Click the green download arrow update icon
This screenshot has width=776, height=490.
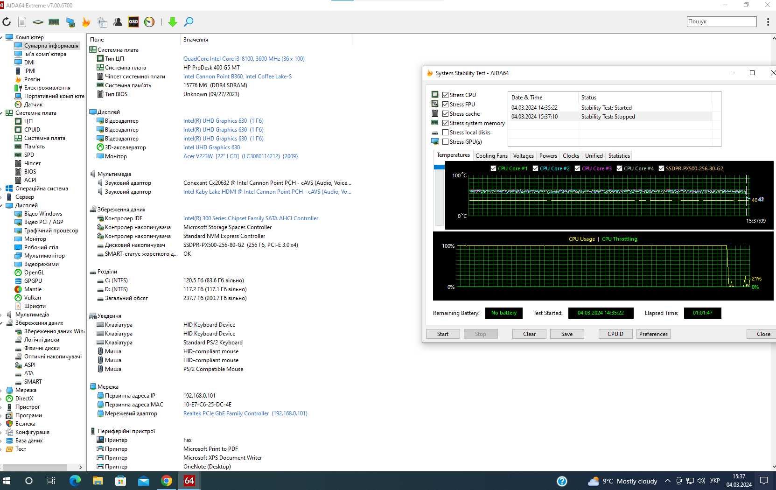point(173,22)
